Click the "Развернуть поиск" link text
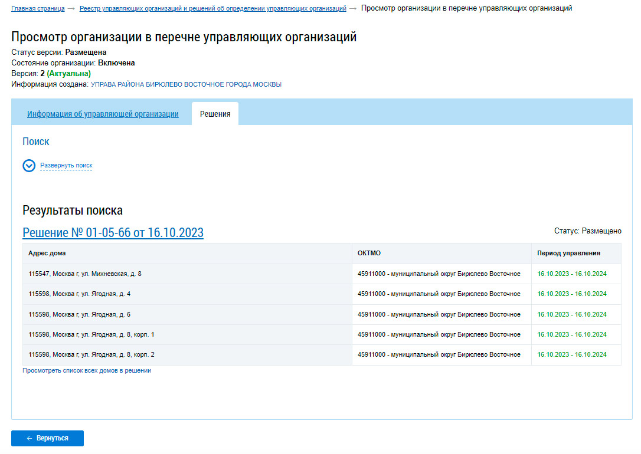Image resolution: width=641 pixels, height=454 pixels. 66,166
